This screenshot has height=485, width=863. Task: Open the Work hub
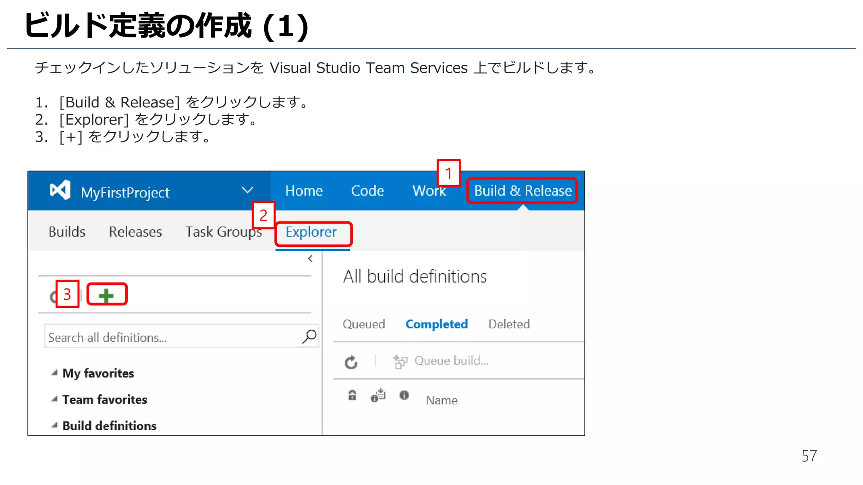[429, 191]
